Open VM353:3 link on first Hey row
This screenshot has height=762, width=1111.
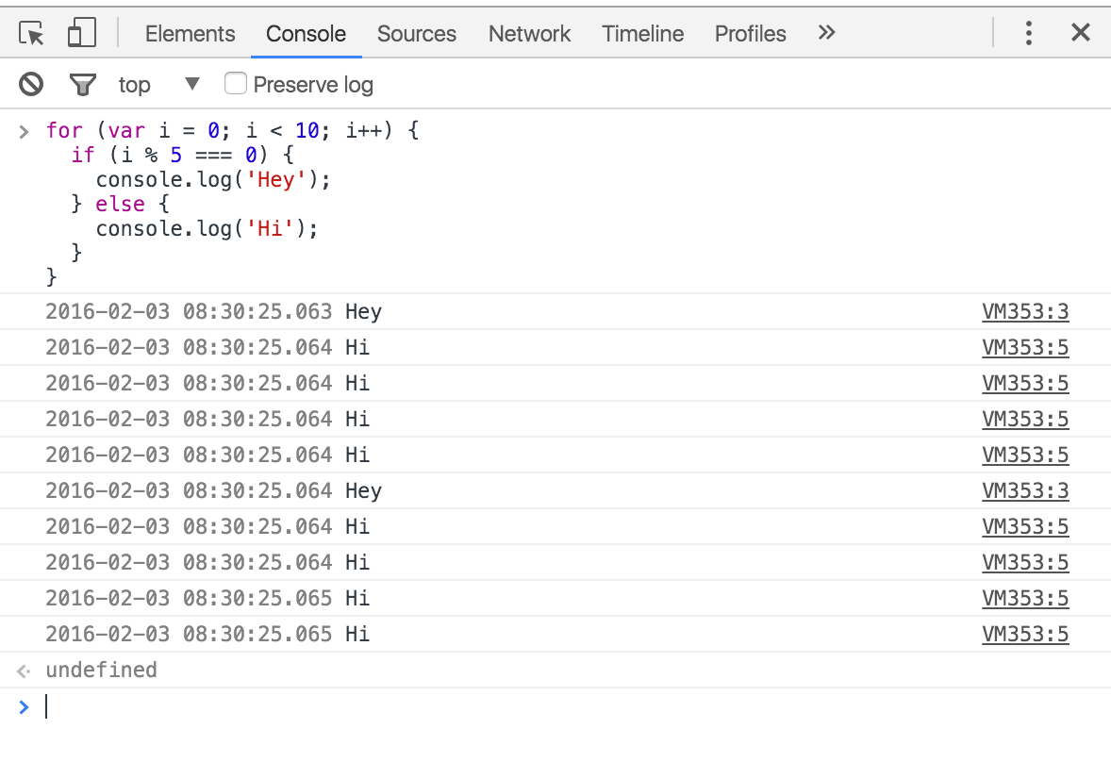coord(1025,312)
